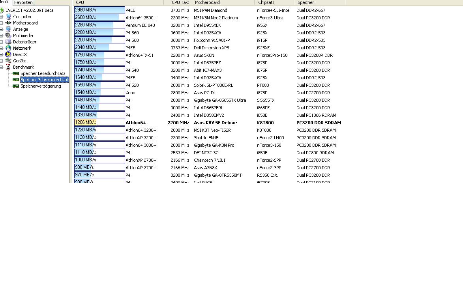The image size is (463, 303).
Task: Select EVEREST v2.02.391 Beta root item
Action: point(30,10)
